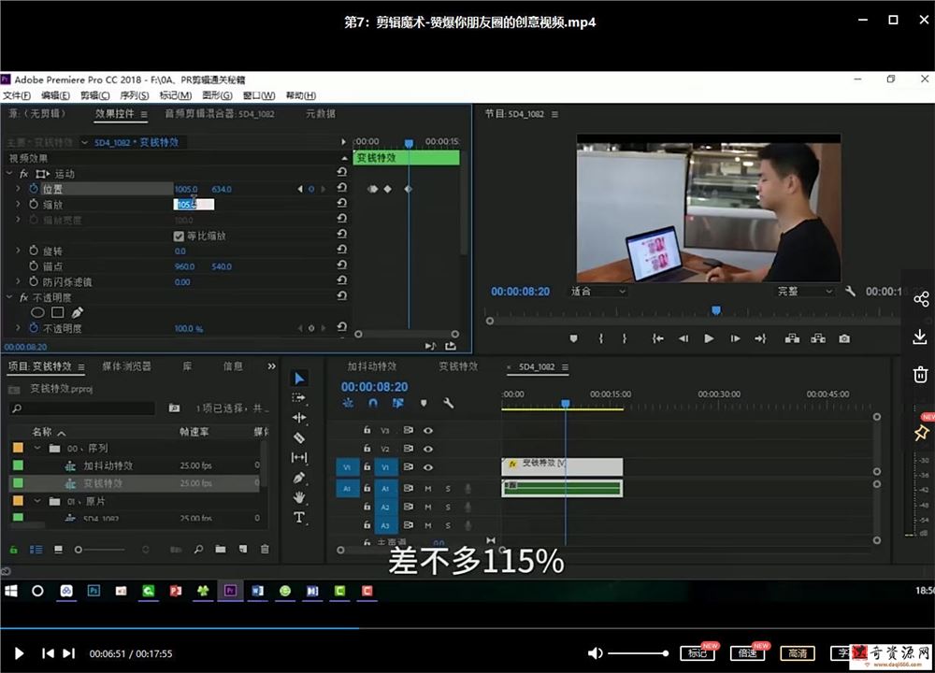The height and width of the screenshot is (673, 935).
Task: Collapse the opacity effect group
Action: tap(9, 297)
